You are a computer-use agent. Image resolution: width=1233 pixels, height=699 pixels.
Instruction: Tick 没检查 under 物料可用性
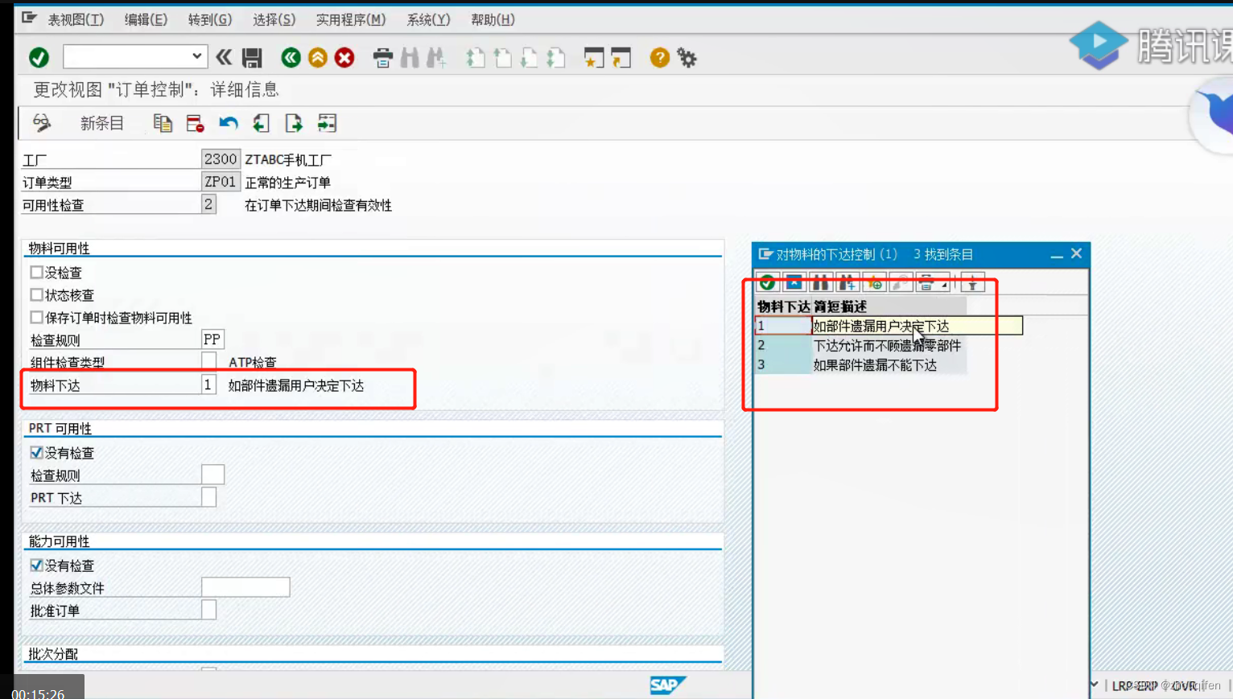point(36,273)
